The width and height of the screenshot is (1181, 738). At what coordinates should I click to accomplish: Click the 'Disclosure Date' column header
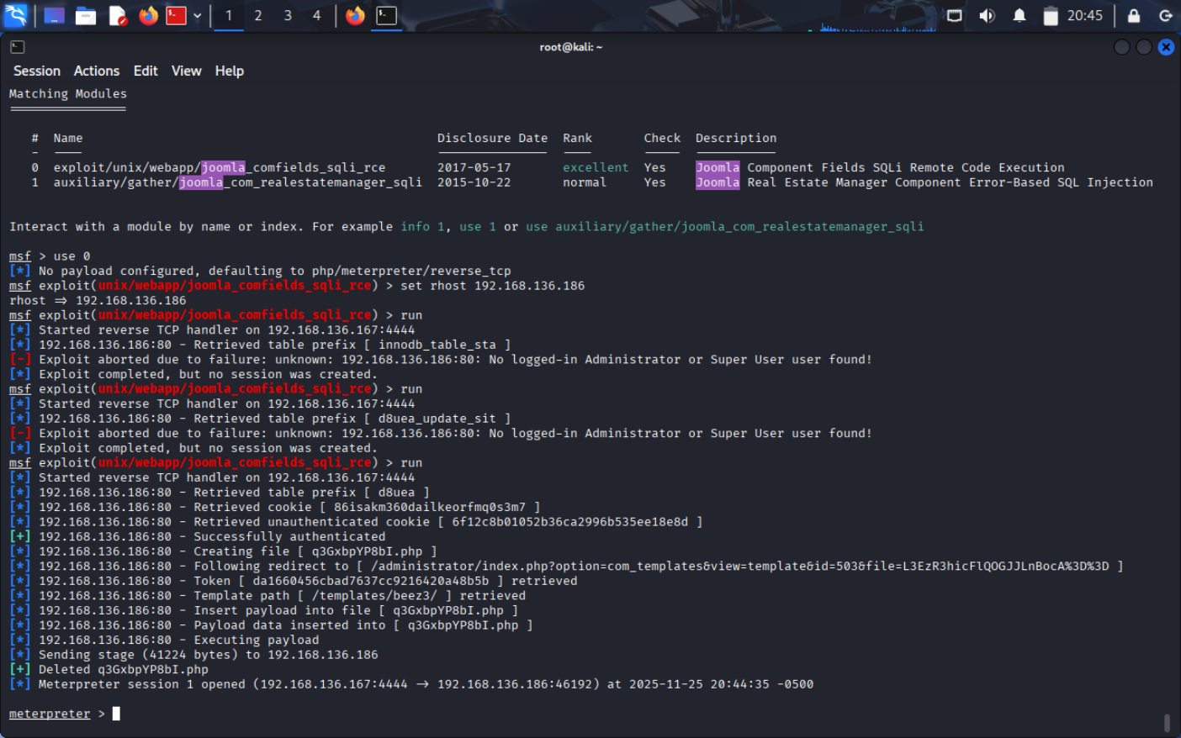(492, 138)
